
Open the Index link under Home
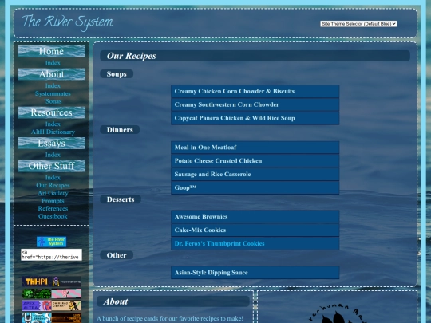coord(53,63)
